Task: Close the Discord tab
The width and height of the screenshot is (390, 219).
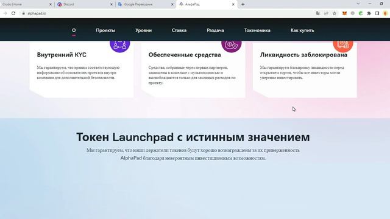Action: pos(112,4)
